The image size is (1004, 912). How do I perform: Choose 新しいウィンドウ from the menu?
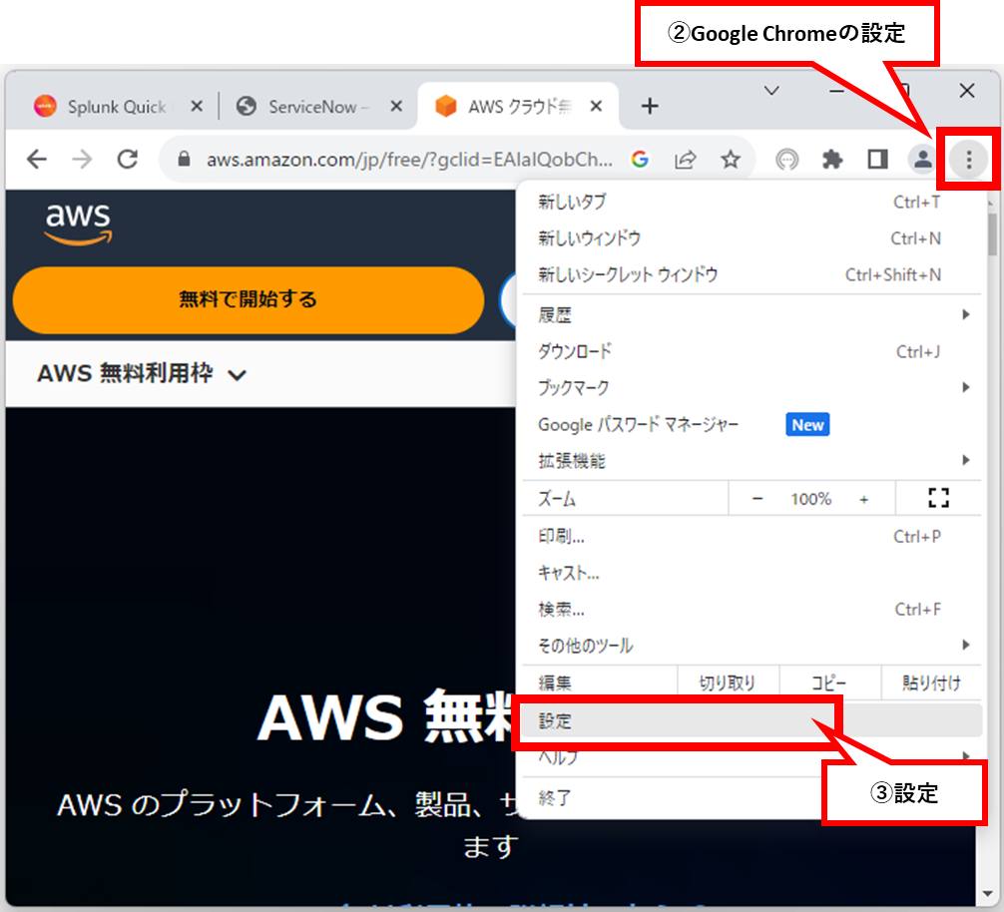[752, 238]
